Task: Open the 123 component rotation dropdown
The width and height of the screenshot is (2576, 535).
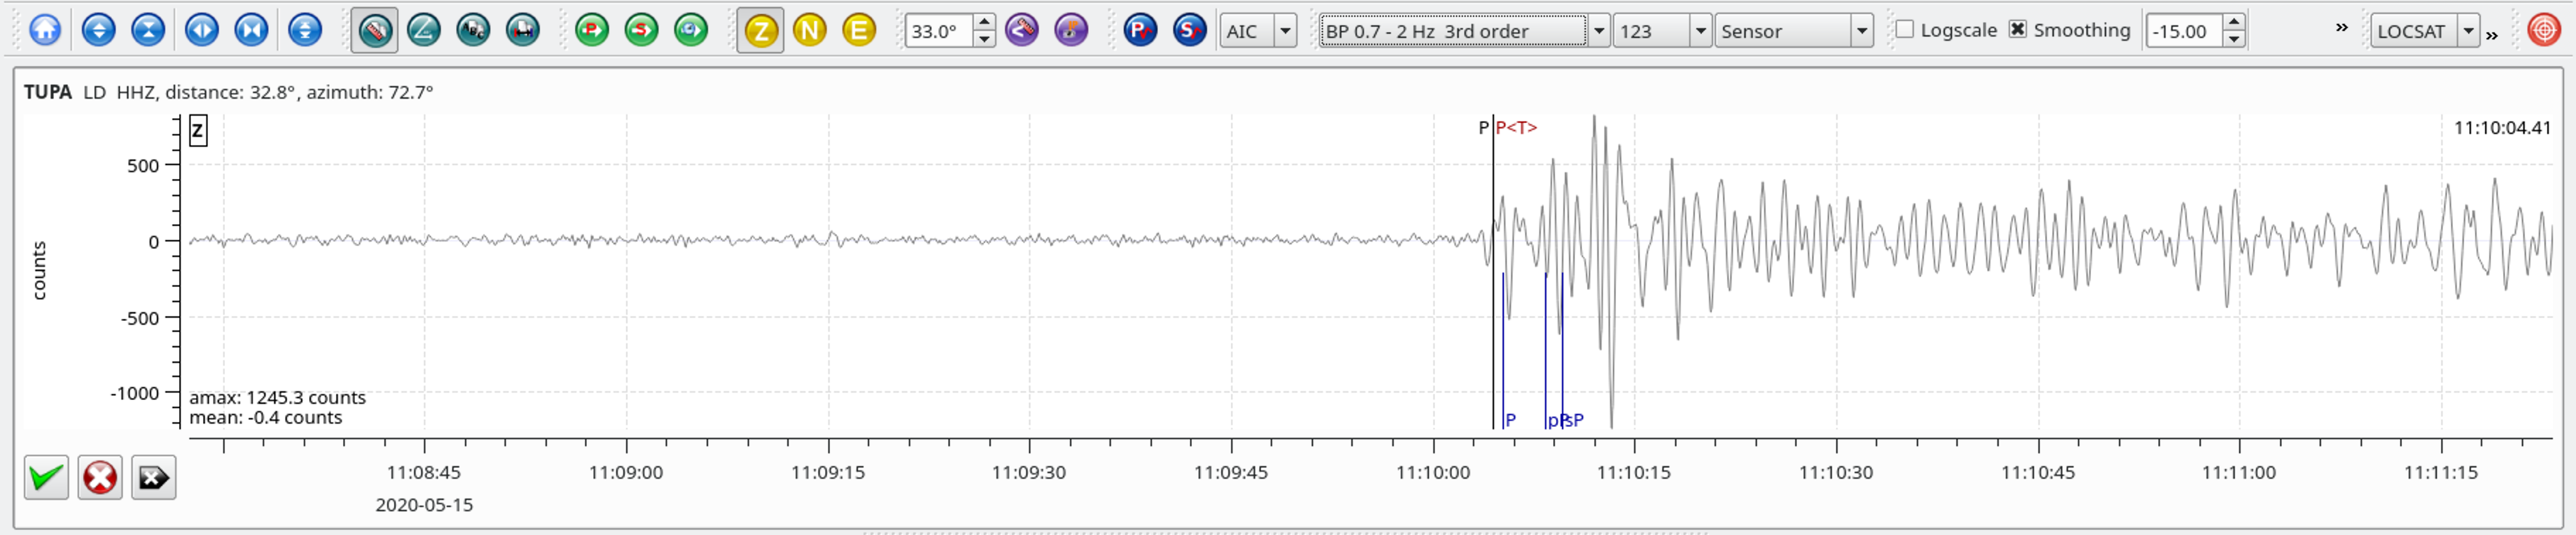Action: click(1662, 31)
